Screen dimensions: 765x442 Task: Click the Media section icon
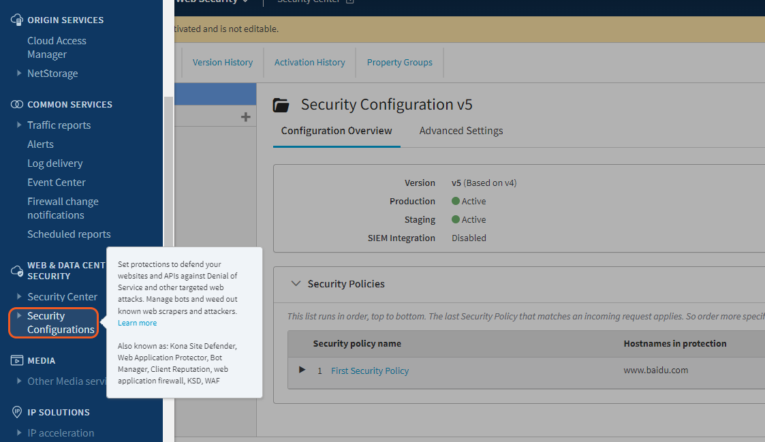17,360
